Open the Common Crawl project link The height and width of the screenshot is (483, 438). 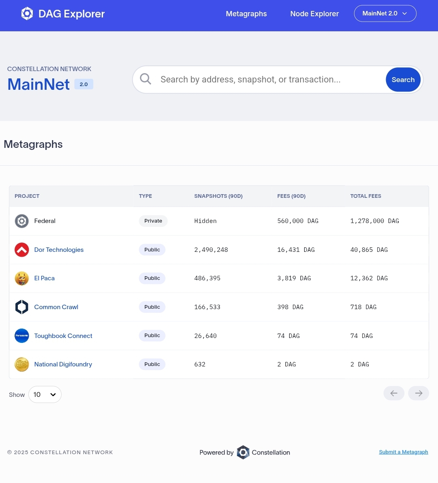coord(56,307)
